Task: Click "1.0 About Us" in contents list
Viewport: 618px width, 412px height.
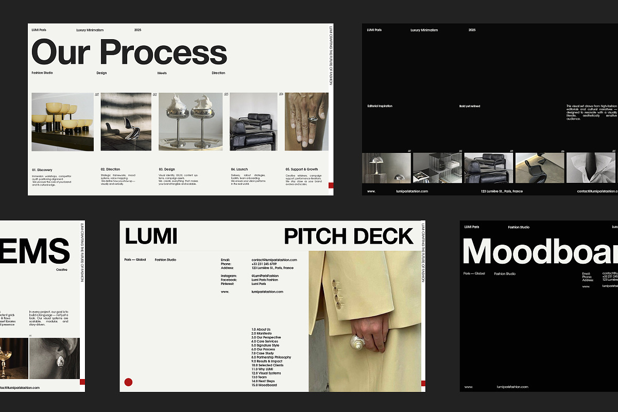Action: [x=261, y=329]
